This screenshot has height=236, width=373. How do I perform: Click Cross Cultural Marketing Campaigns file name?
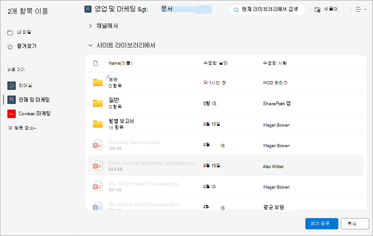pyautogui.click(x=152, y=163)
